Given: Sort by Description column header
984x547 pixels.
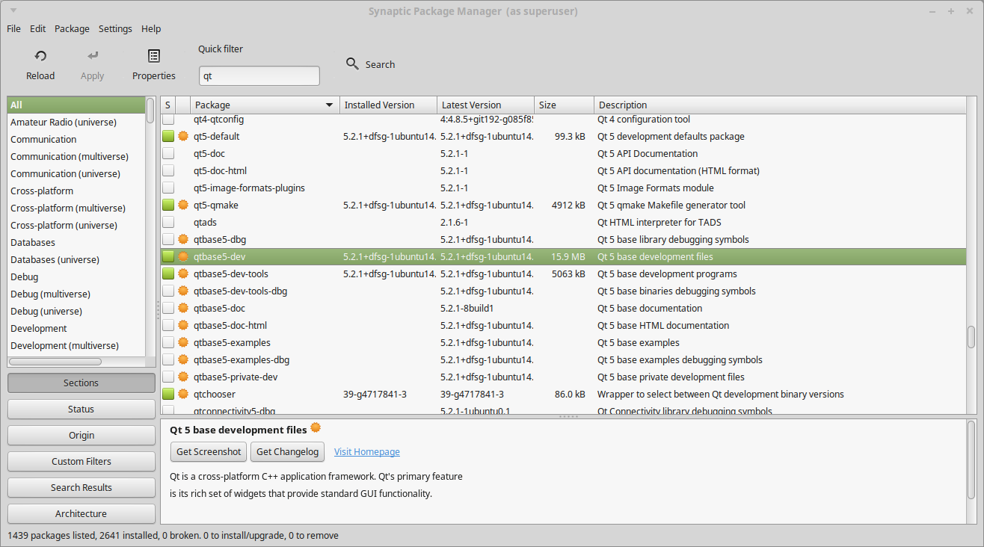Looking at the screenshot, I should coord(780,105).
